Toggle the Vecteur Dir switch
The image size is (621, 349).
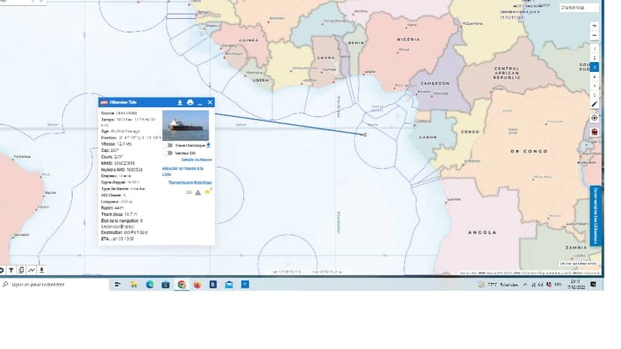pos(169,153)
